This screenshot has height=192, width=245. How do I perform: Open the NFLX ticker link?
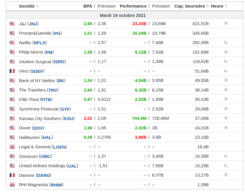(39, 43)
